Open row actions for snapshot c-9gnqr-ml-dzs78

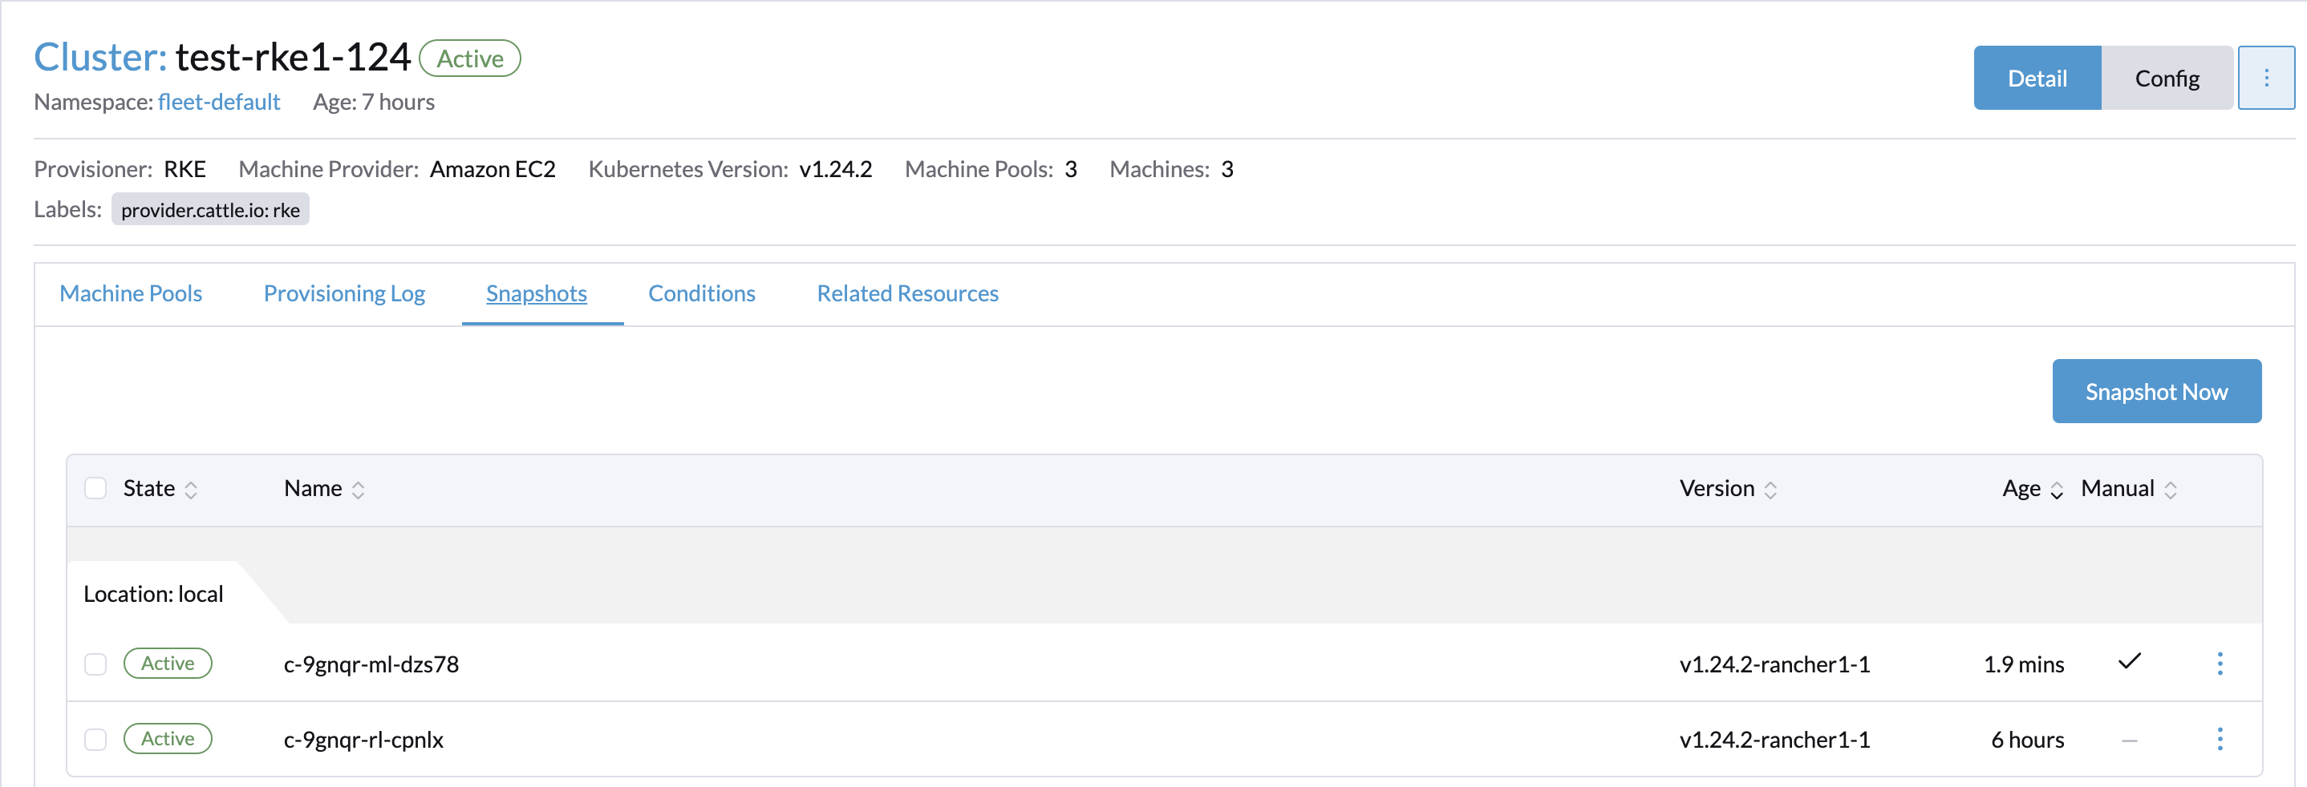2220,664
